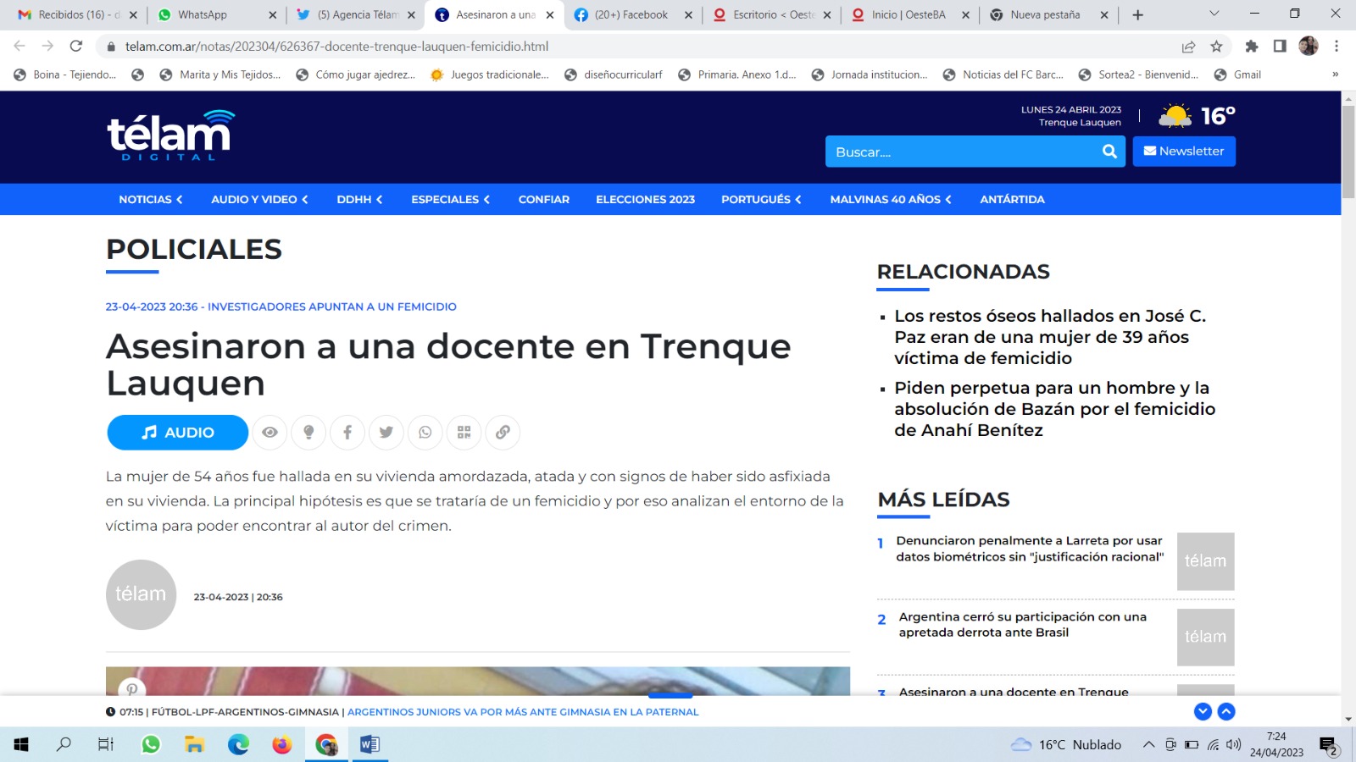Expand the NOTICIAS menu

pyautogui.click(x=150, y=200)
